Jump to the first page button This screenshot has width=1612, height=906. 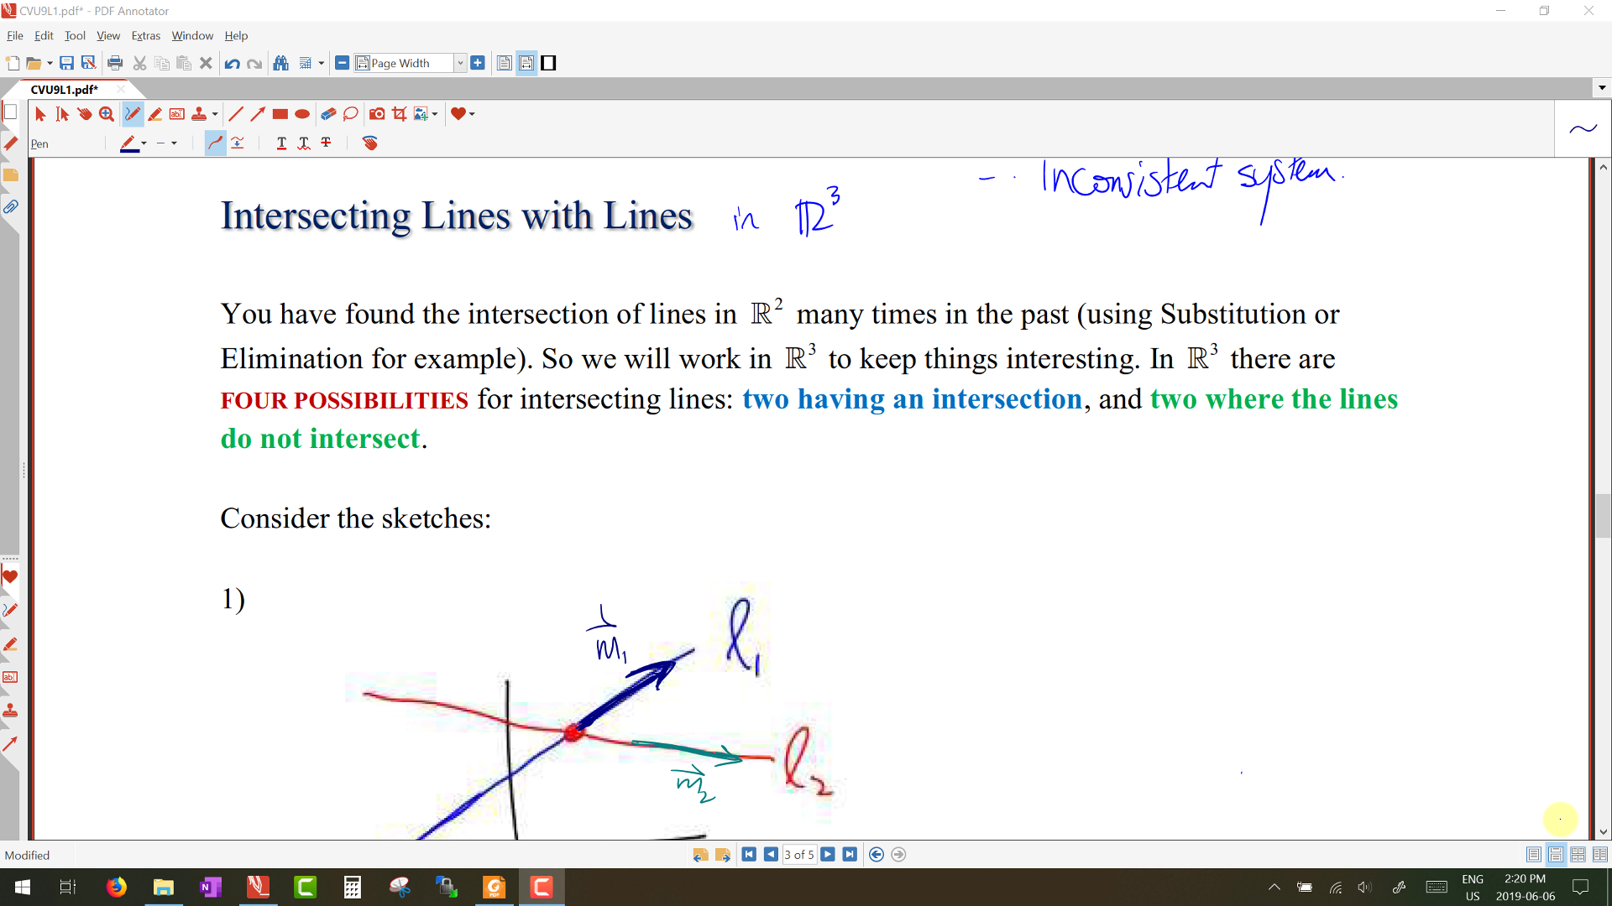[749, 855]
